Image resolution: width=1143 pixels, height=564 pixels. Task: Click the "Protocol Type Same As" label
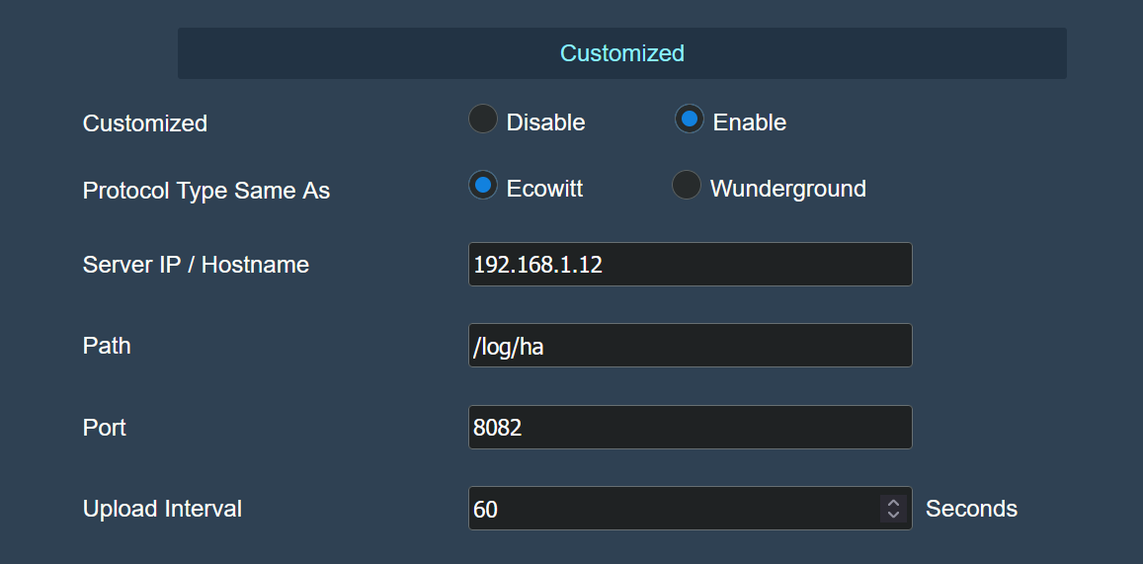pos(206,191)
